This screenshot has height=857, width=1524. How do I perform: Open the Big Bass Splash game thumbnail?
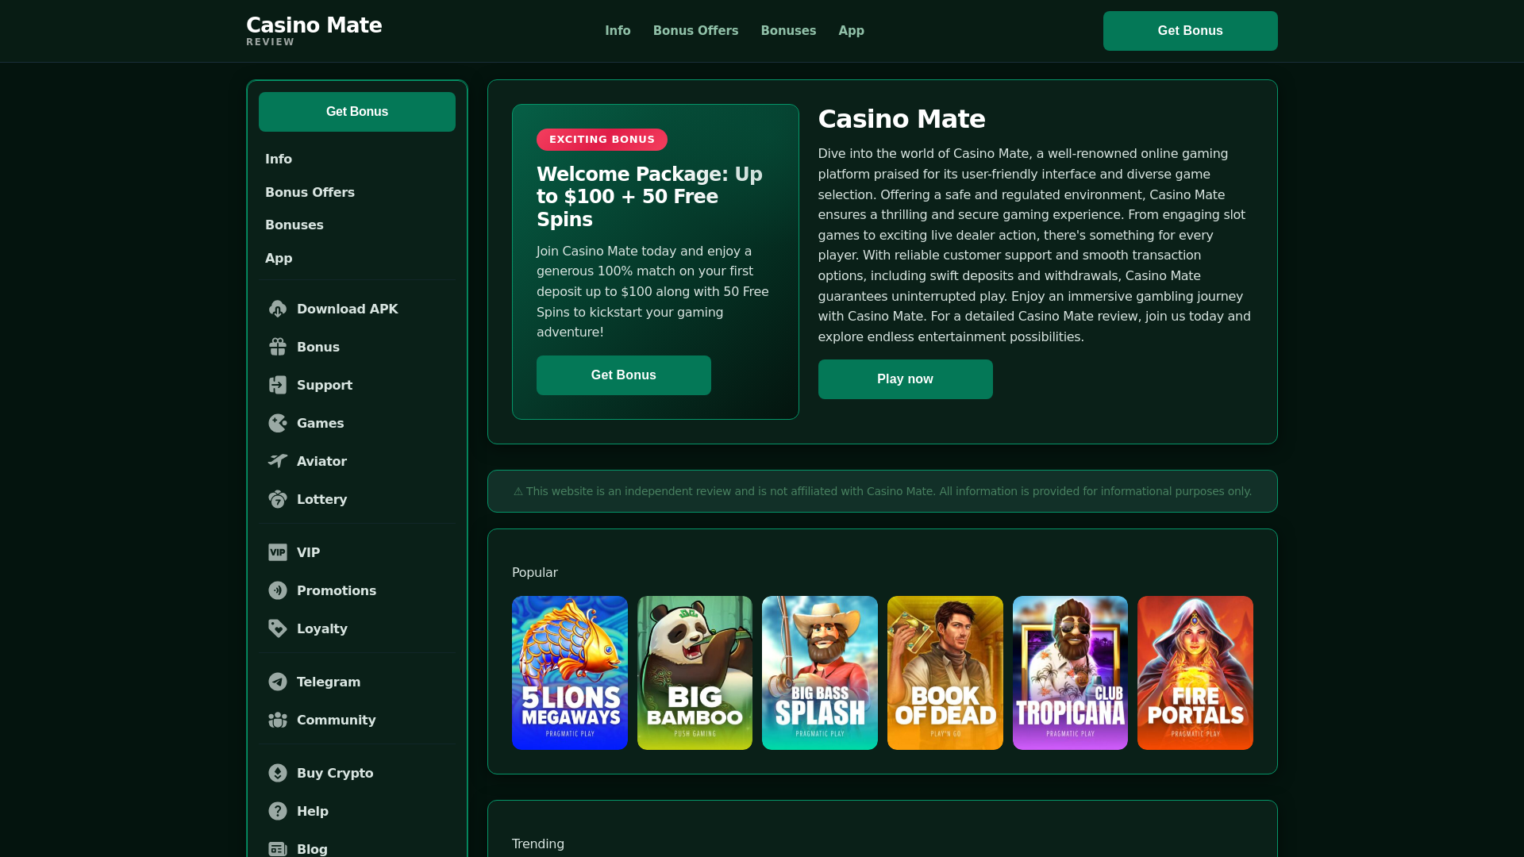[820, 673]
